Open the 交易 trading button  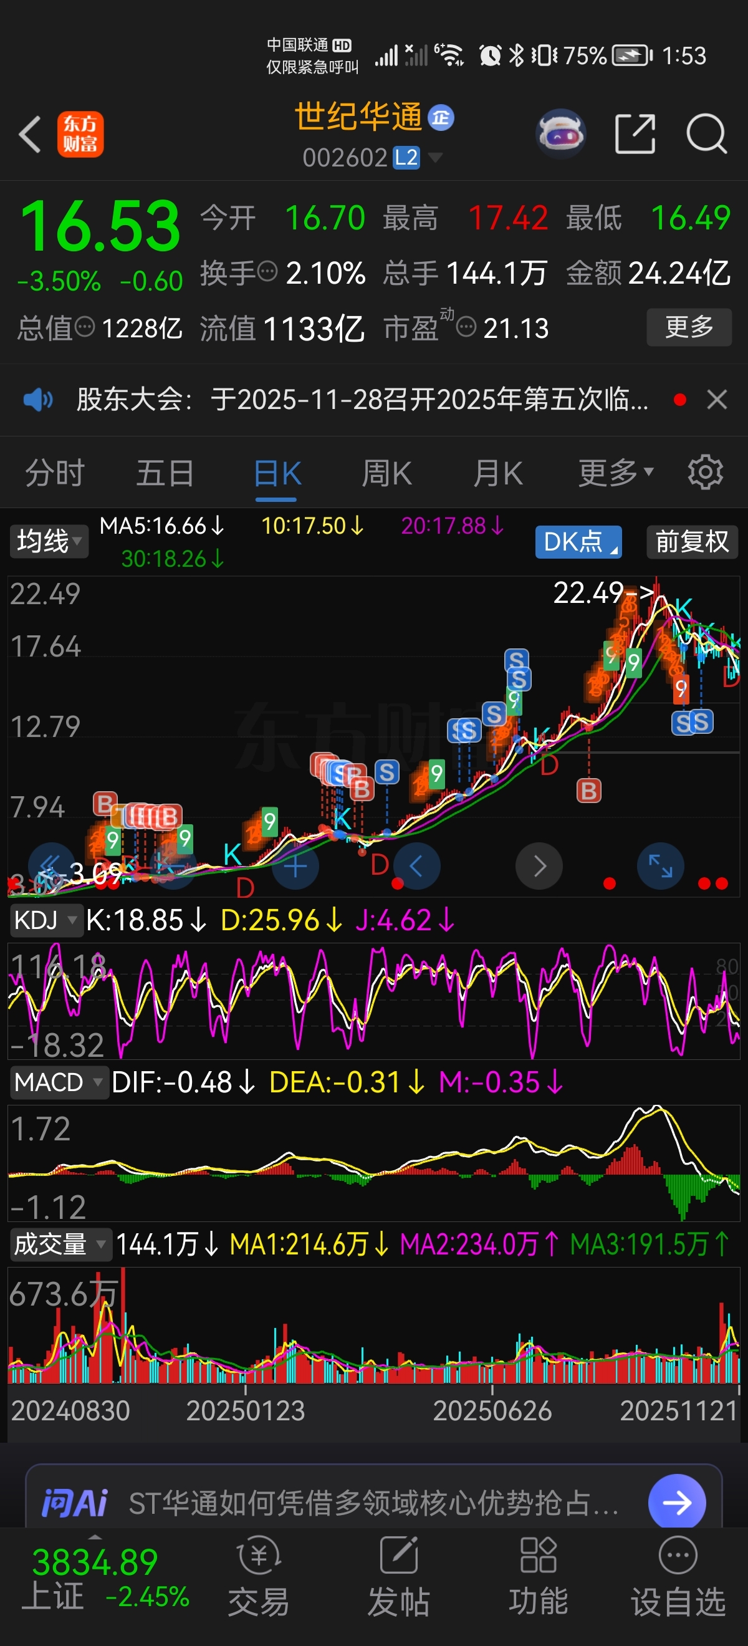[259, 1577]
